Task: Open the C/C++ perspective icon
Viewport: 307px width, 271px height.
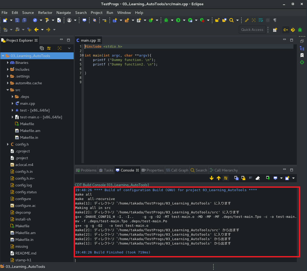Action: [x=286, y=30]
